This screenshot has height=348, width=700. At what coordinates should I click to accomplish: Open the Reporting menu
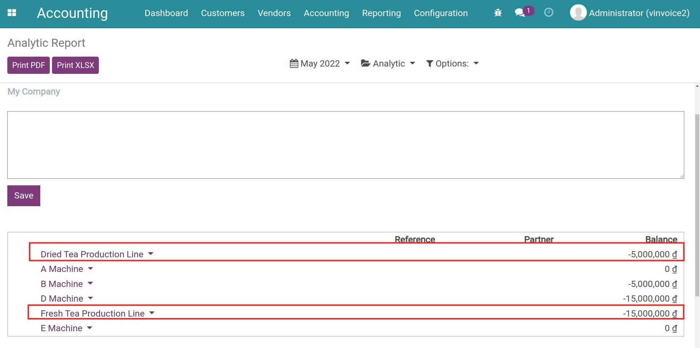click(x=381, y=13)
